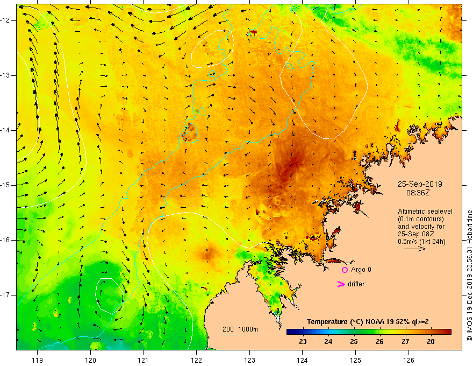
Task: Click the 'and velocity for' legend line
Action: tap(421, 227)
